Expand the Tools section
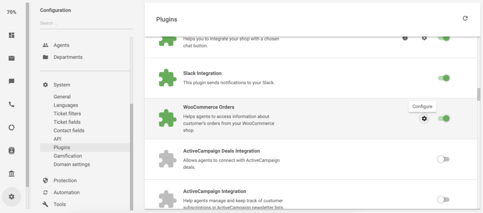 pyautogui.click(x=60, y=205)
